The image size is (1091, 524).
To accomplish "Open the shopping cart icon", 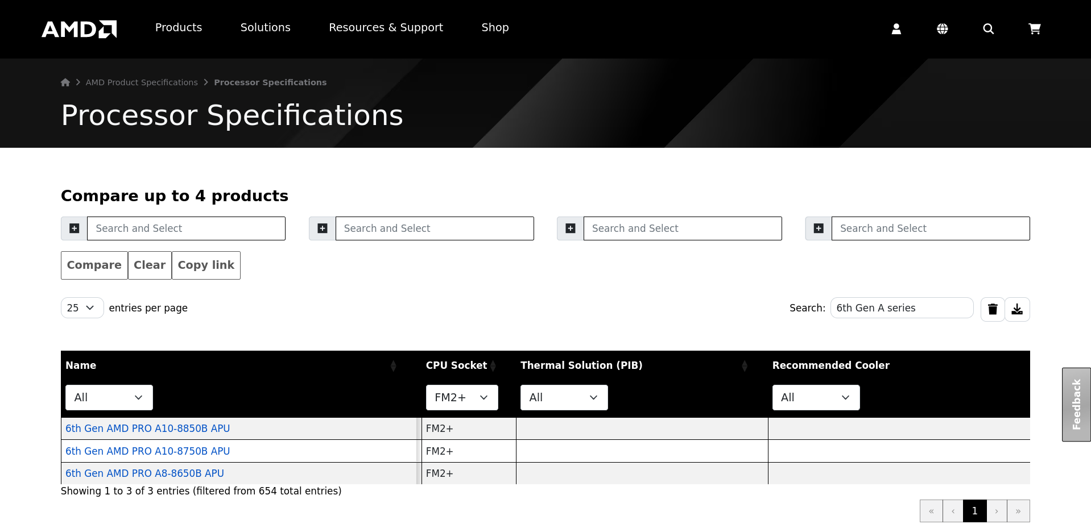I will click(1035, 29).
